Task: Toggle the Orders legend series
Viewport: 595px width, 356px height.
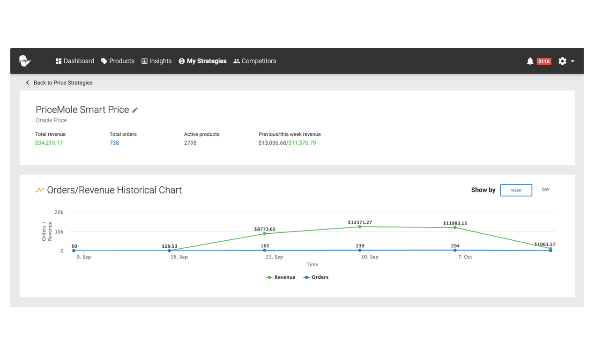Action: coord(316,277)
